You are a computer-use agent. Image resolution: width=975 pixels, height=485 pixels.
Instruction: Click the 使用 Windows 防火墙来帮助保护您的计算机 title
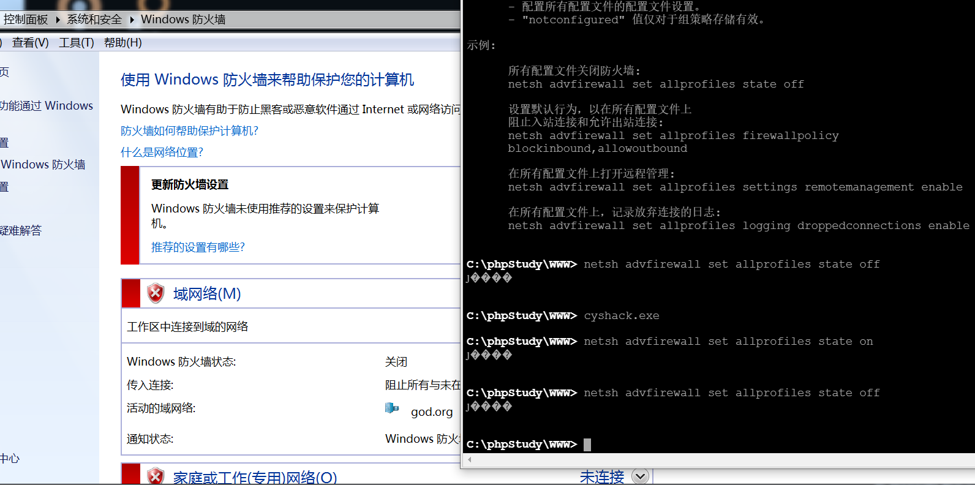[267, 80]
